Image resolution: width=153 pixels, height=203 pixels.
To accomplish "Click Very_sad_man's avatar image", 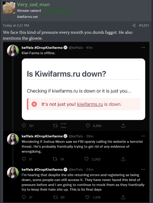I will point(9,8).
